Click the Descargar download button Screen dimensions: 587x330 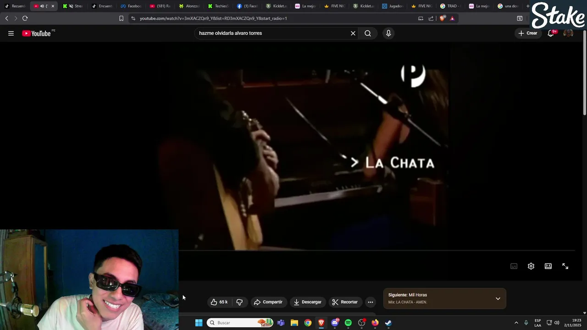pyautogui.click(x=308, y=302)
